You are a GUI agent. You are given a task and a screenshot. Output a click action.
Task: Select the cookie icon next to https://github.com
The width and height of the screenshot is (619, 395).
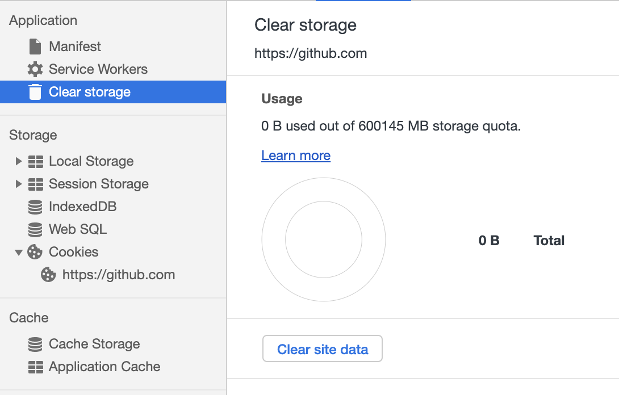[48, 275]
